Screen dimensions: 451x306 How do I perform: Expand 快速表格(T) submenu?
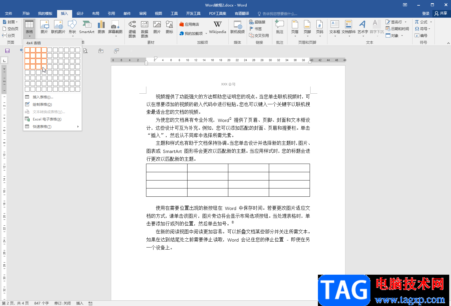click(x=52, y=126)
